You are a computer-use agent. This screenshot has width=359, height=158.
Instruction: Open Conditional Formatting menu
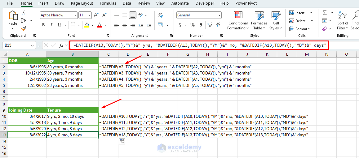pos(238,21)
